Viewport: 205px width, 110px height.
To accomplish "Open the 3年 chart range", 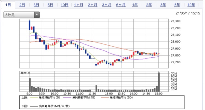I will click(x=163, y=5).
